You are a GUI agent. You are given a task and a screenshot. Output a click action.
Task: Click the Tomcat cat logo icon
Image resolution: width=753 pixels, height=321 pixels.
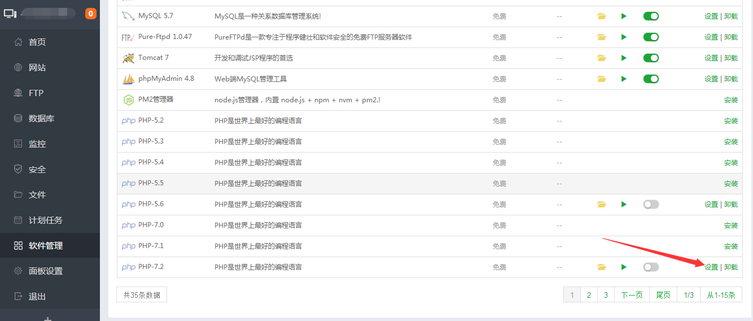128,58
